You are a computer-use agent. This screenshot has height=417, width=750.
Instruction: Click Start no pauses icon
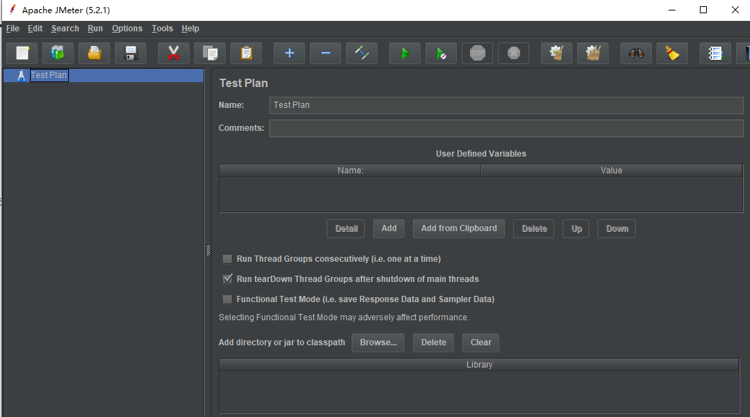(x=441, y=53)
